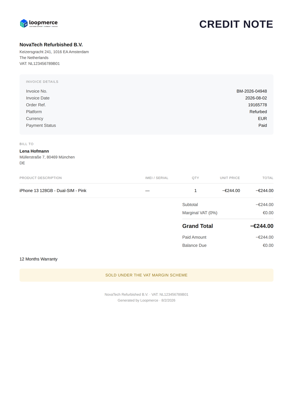Select the iPhone 13 128GB Dual-SIM Pink item
Image resolution: width=293 pixels, height=411 pixels.
click(x=53, y=191)
